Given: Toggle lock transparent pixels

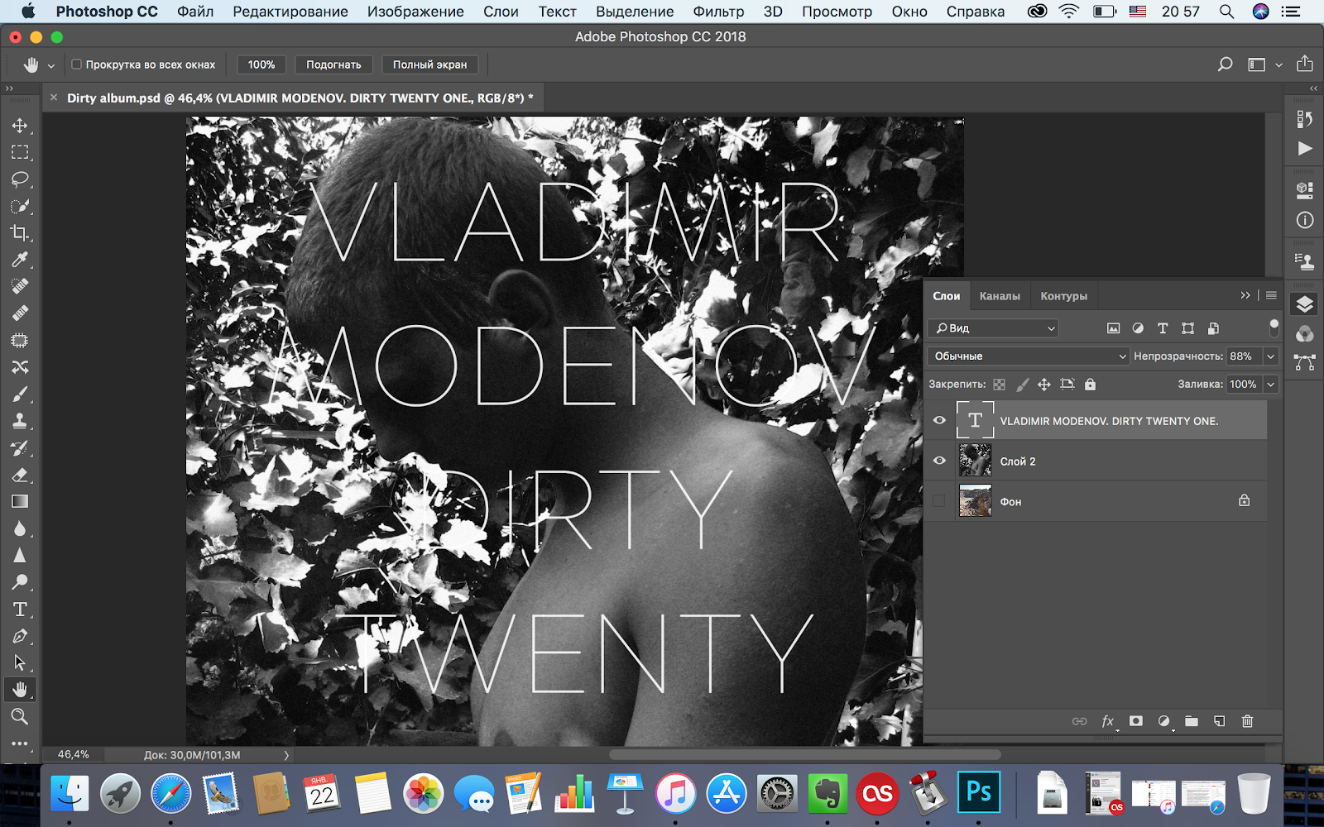Looking at the screenshot, I should click(x=1000, y=384).
